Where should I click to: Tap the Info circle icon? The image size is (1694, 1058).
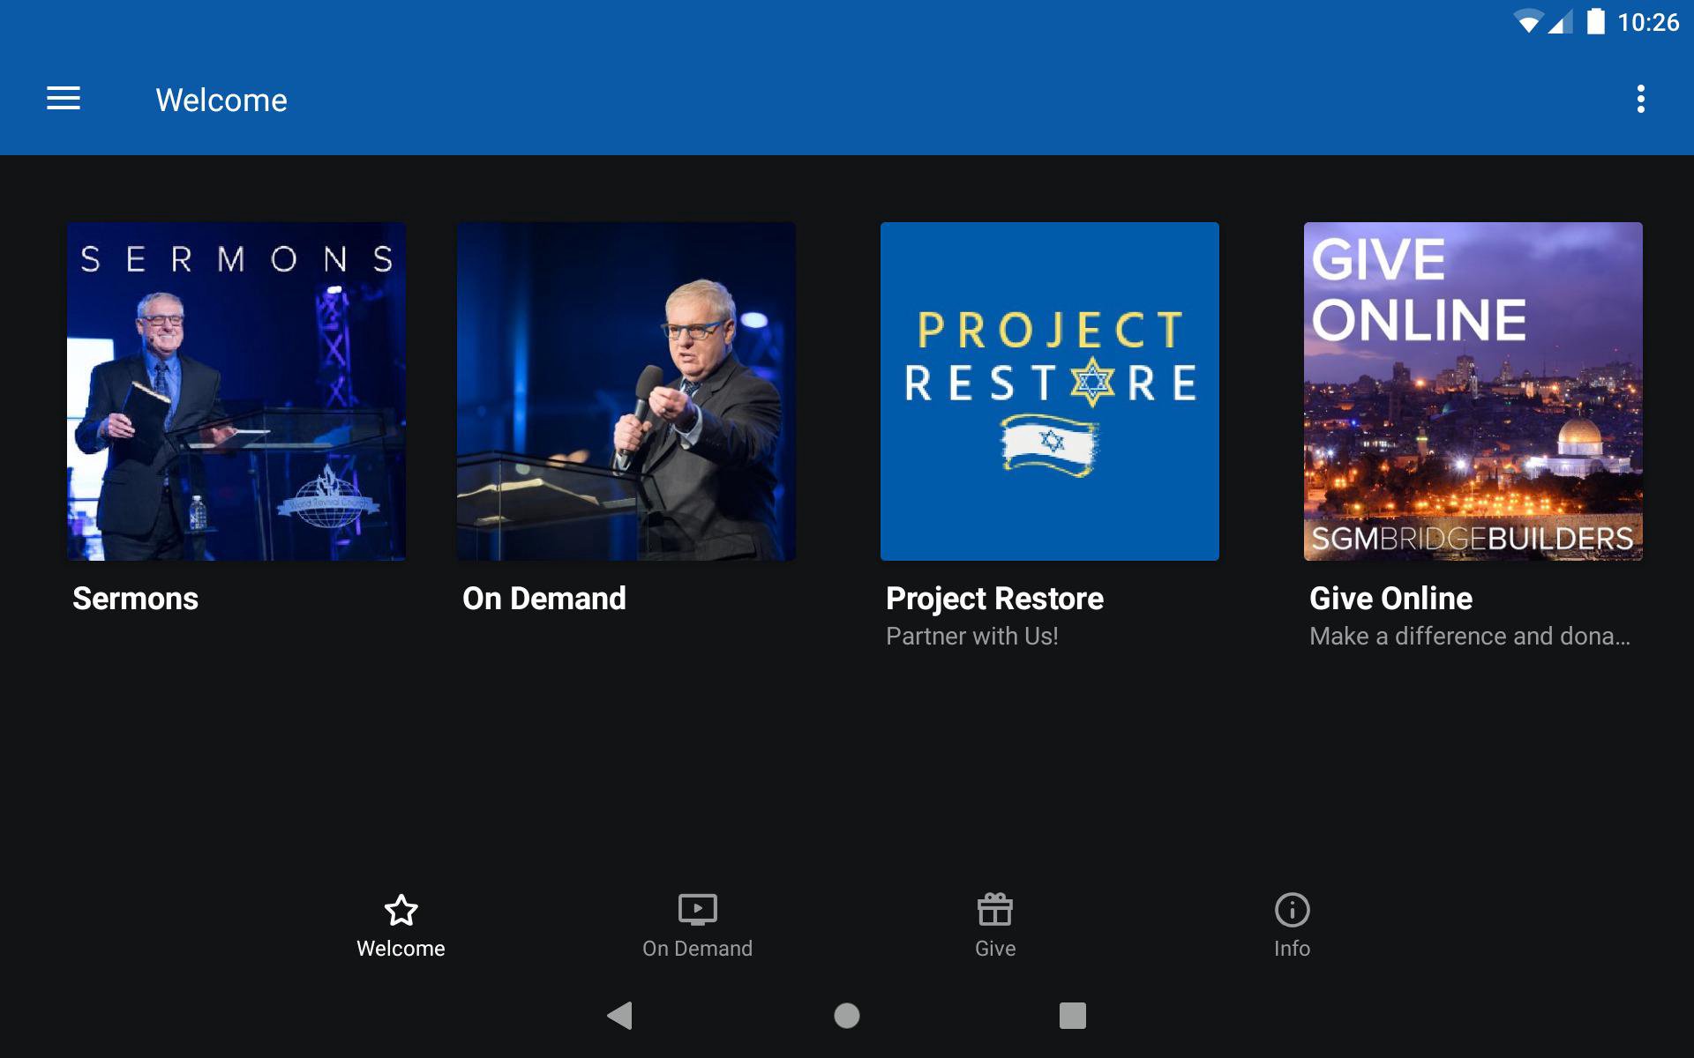click(x=1292, y=910)
